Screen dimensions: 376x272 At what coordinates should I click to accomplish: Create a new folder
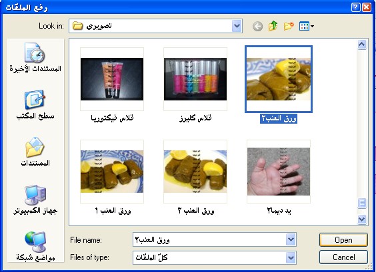[289, 26]
